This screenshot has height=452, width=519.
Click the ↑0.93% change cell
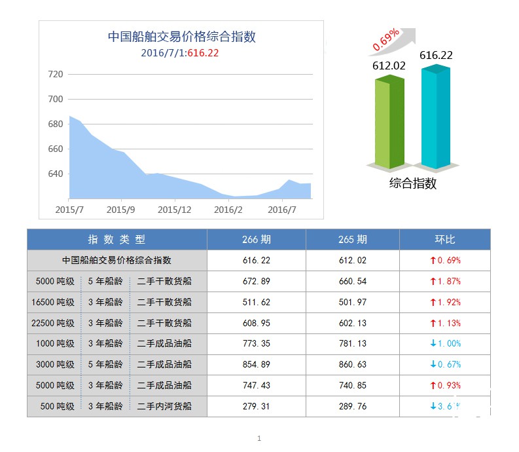pyautogui.click(x=445, y=385)
